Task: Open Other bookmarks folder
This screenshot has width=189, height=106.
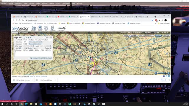Action: pyautogui.click(x=164, y=23)
